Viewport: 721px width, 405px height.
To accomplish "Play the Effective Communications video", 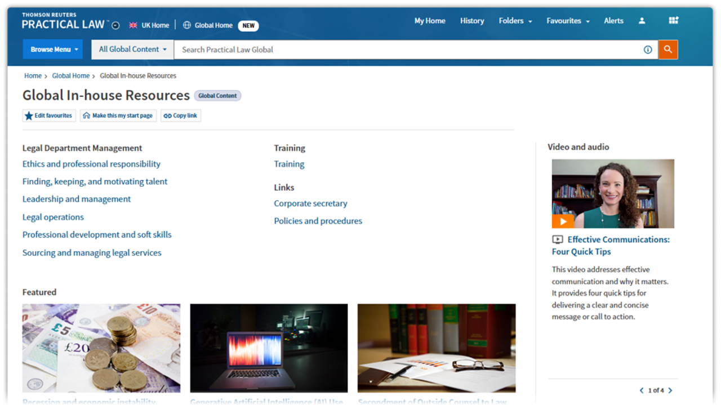I will [x=563, y=221].
